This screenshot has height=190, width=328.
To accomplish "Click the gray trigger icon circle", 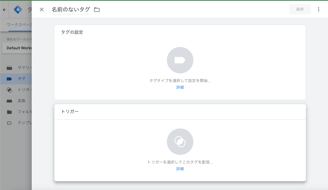I will tap(180, 142).
